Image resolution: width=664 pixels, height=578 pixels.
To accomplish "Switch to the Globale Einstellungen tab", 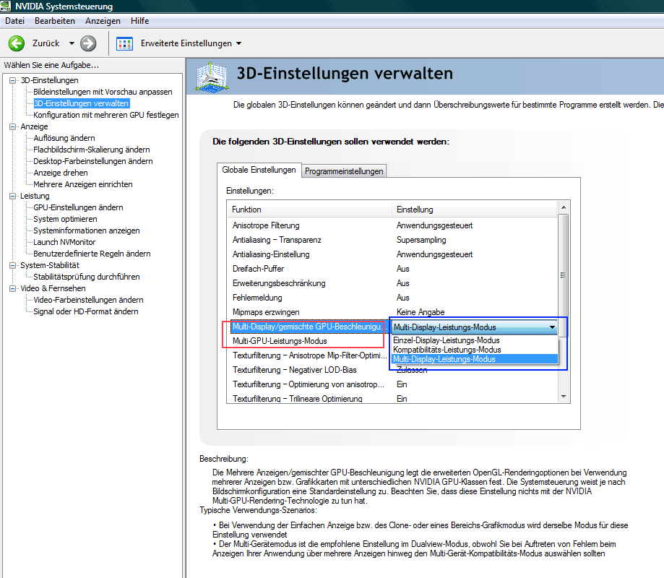I will coord(259,170).
